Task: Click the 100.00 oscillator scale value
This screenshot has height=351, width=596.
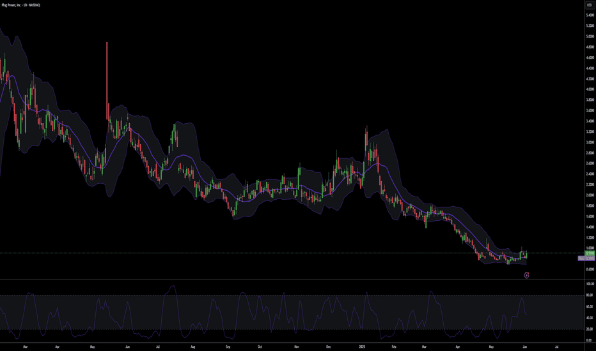Action: (x=590, y=284)
